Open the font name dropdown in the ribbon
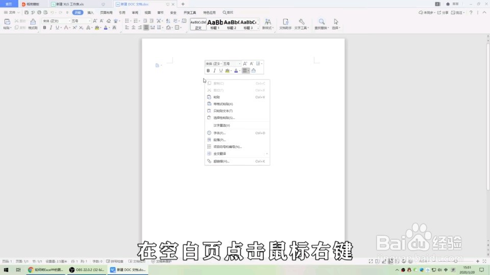 [69, 21]
